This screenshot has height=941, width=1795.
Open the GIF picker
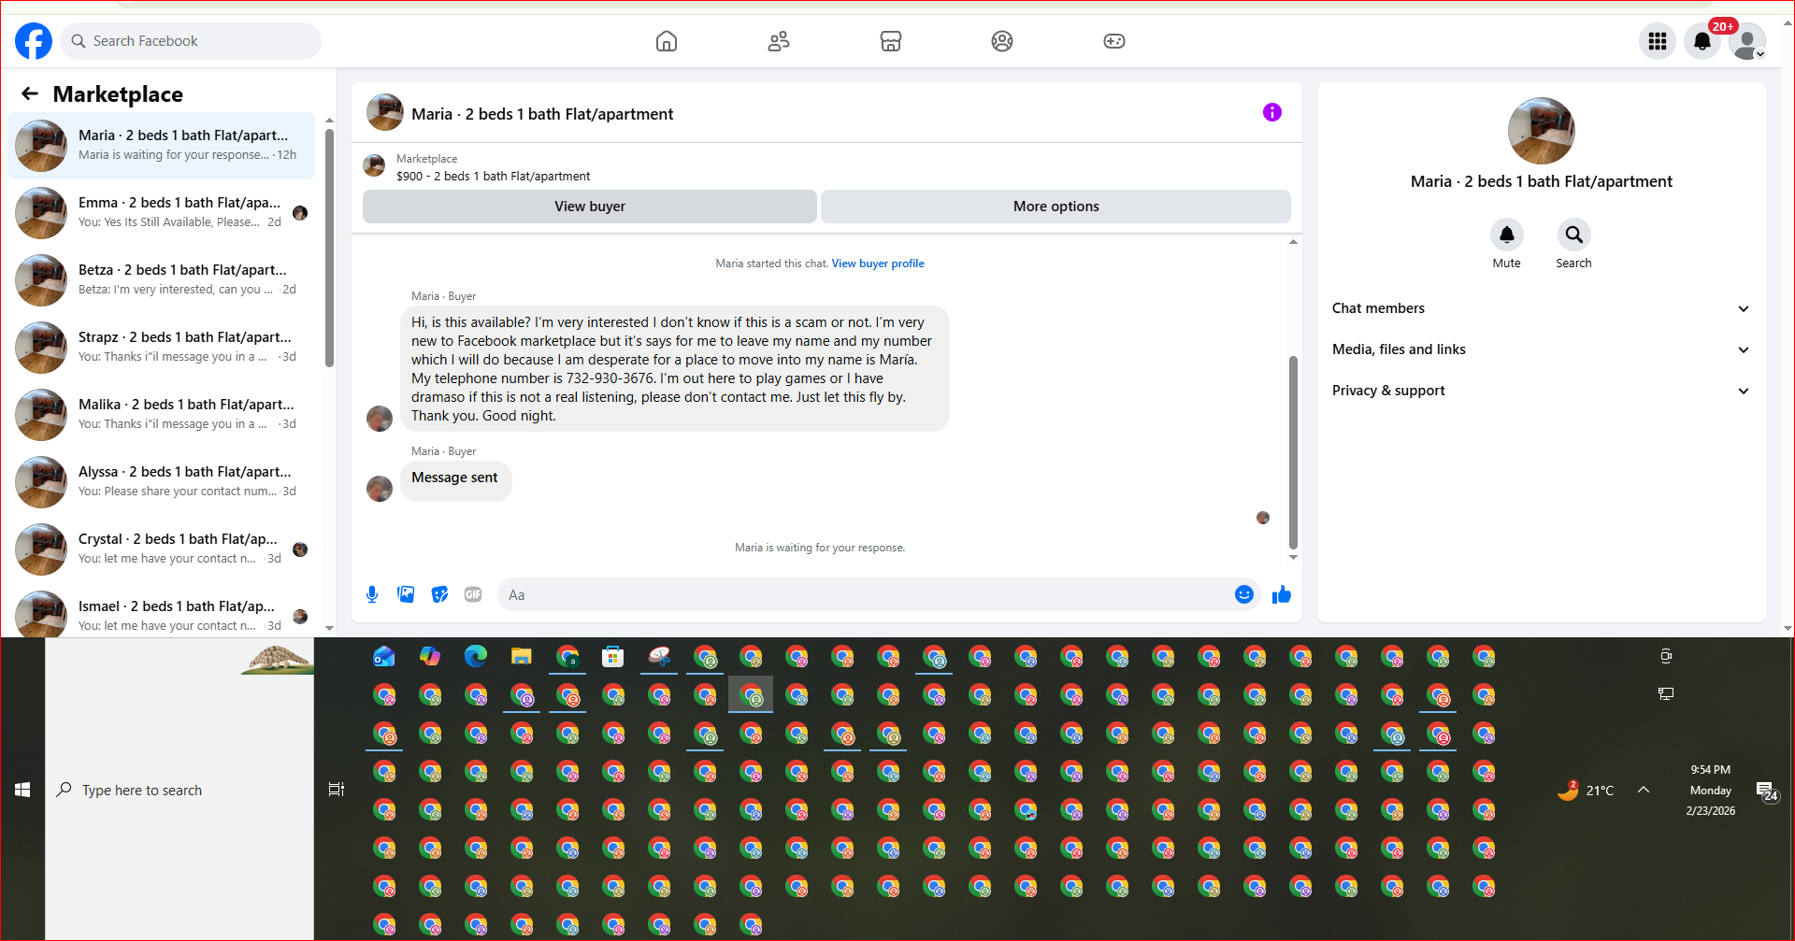click(x=473, y=594)
